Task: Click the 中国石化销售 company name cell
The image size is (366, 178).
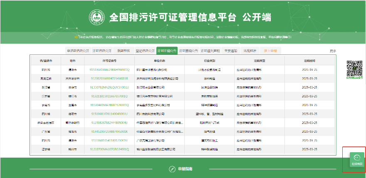Action: coord(160,131)
